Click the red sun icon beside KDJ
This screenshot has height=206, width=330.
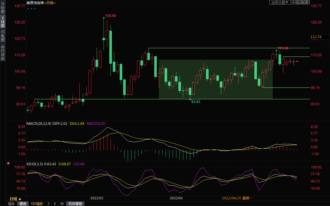click(x=8, y=164)
